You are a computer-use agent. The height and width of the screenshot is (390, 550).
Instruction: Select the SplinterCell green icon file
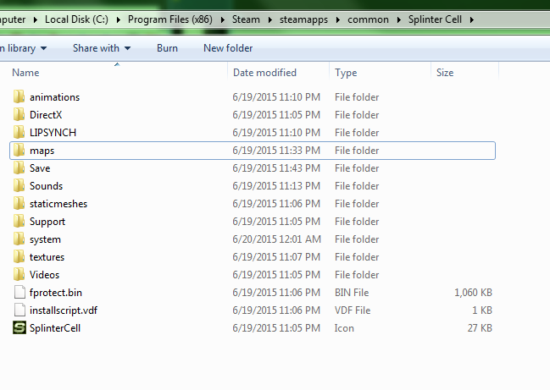pos(19,328)
